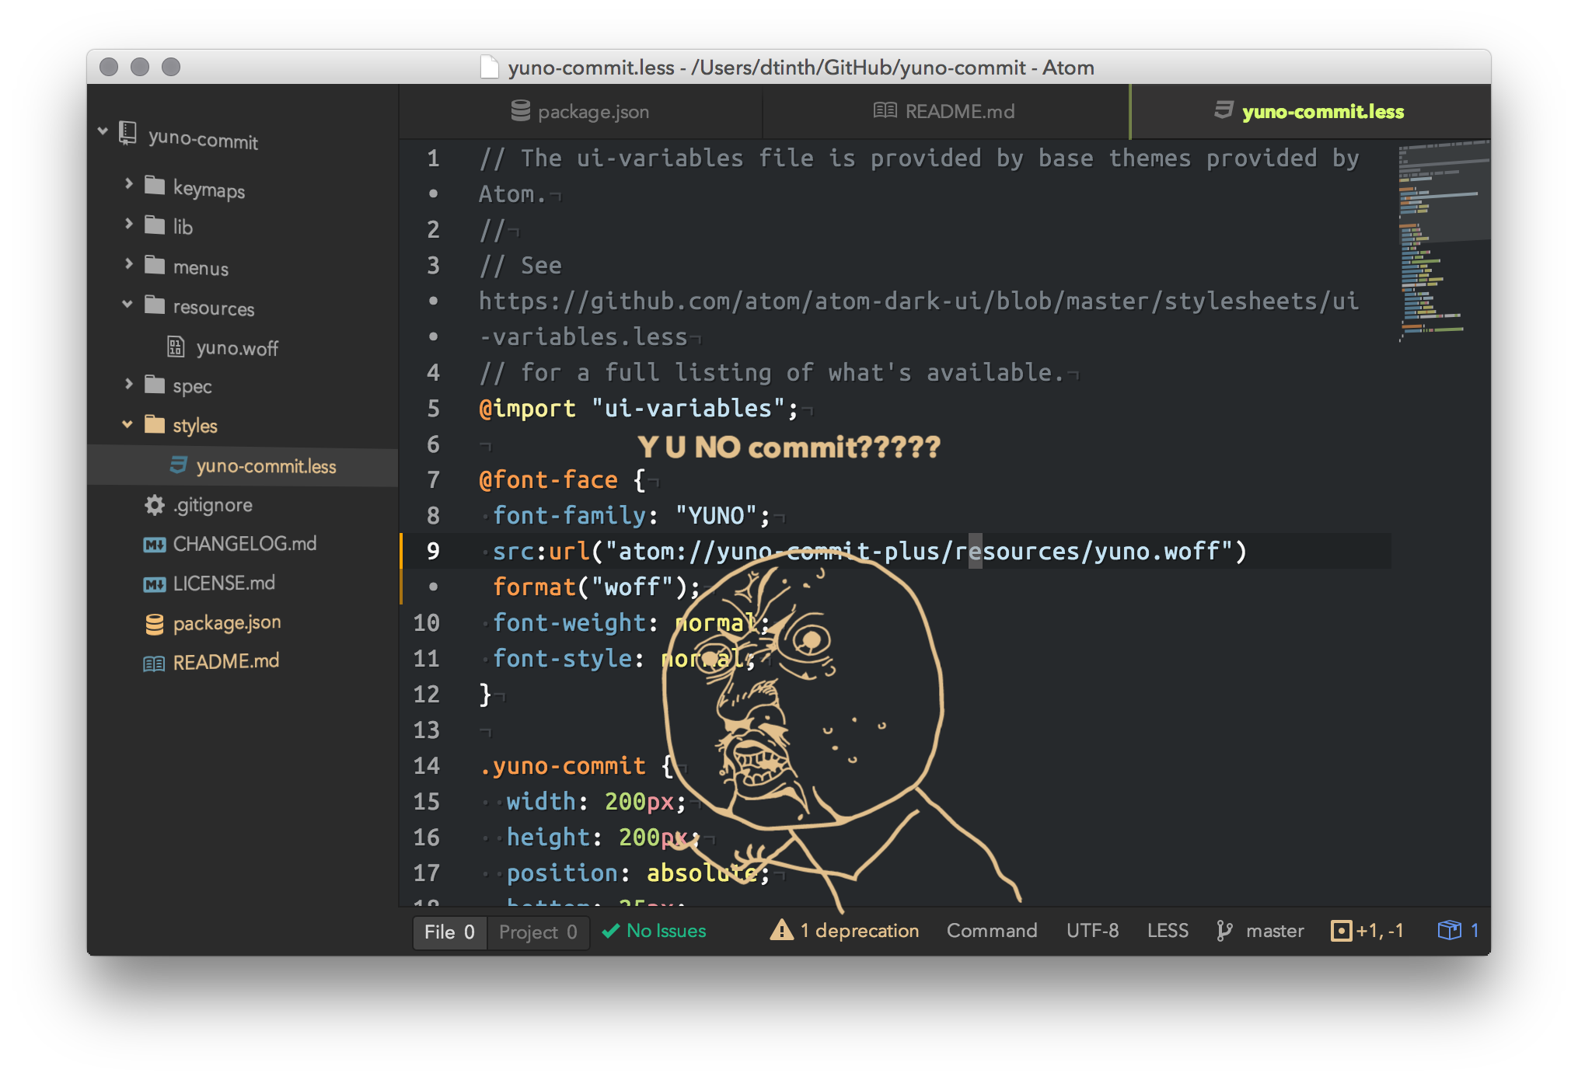Click the LICENSE.md markdown icon
Screen dimensions: 1578x1080
(x=155, y=584)
